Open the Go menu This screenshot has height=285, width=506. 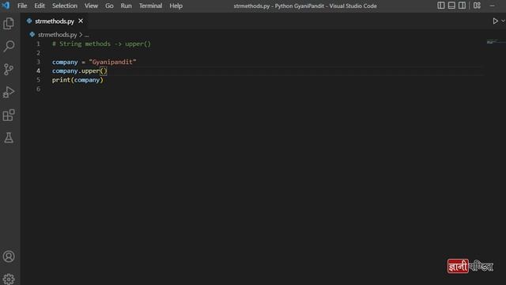(109, 6)
